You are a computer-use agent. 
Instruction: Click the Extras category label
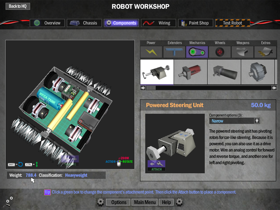click(x=266, y=43)
